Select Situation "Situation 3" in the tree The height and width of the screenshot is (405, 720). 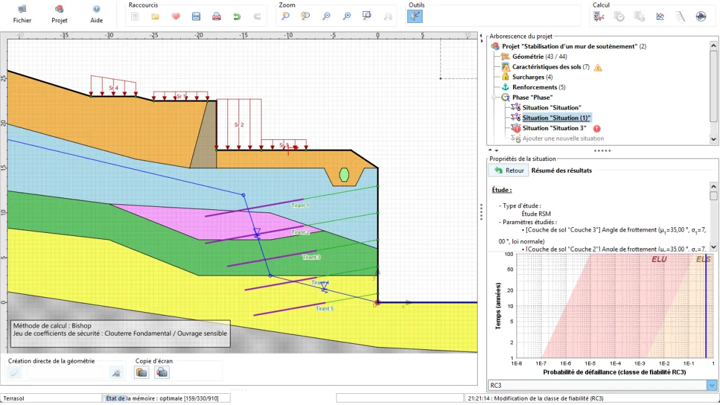(x=554, y=128)
